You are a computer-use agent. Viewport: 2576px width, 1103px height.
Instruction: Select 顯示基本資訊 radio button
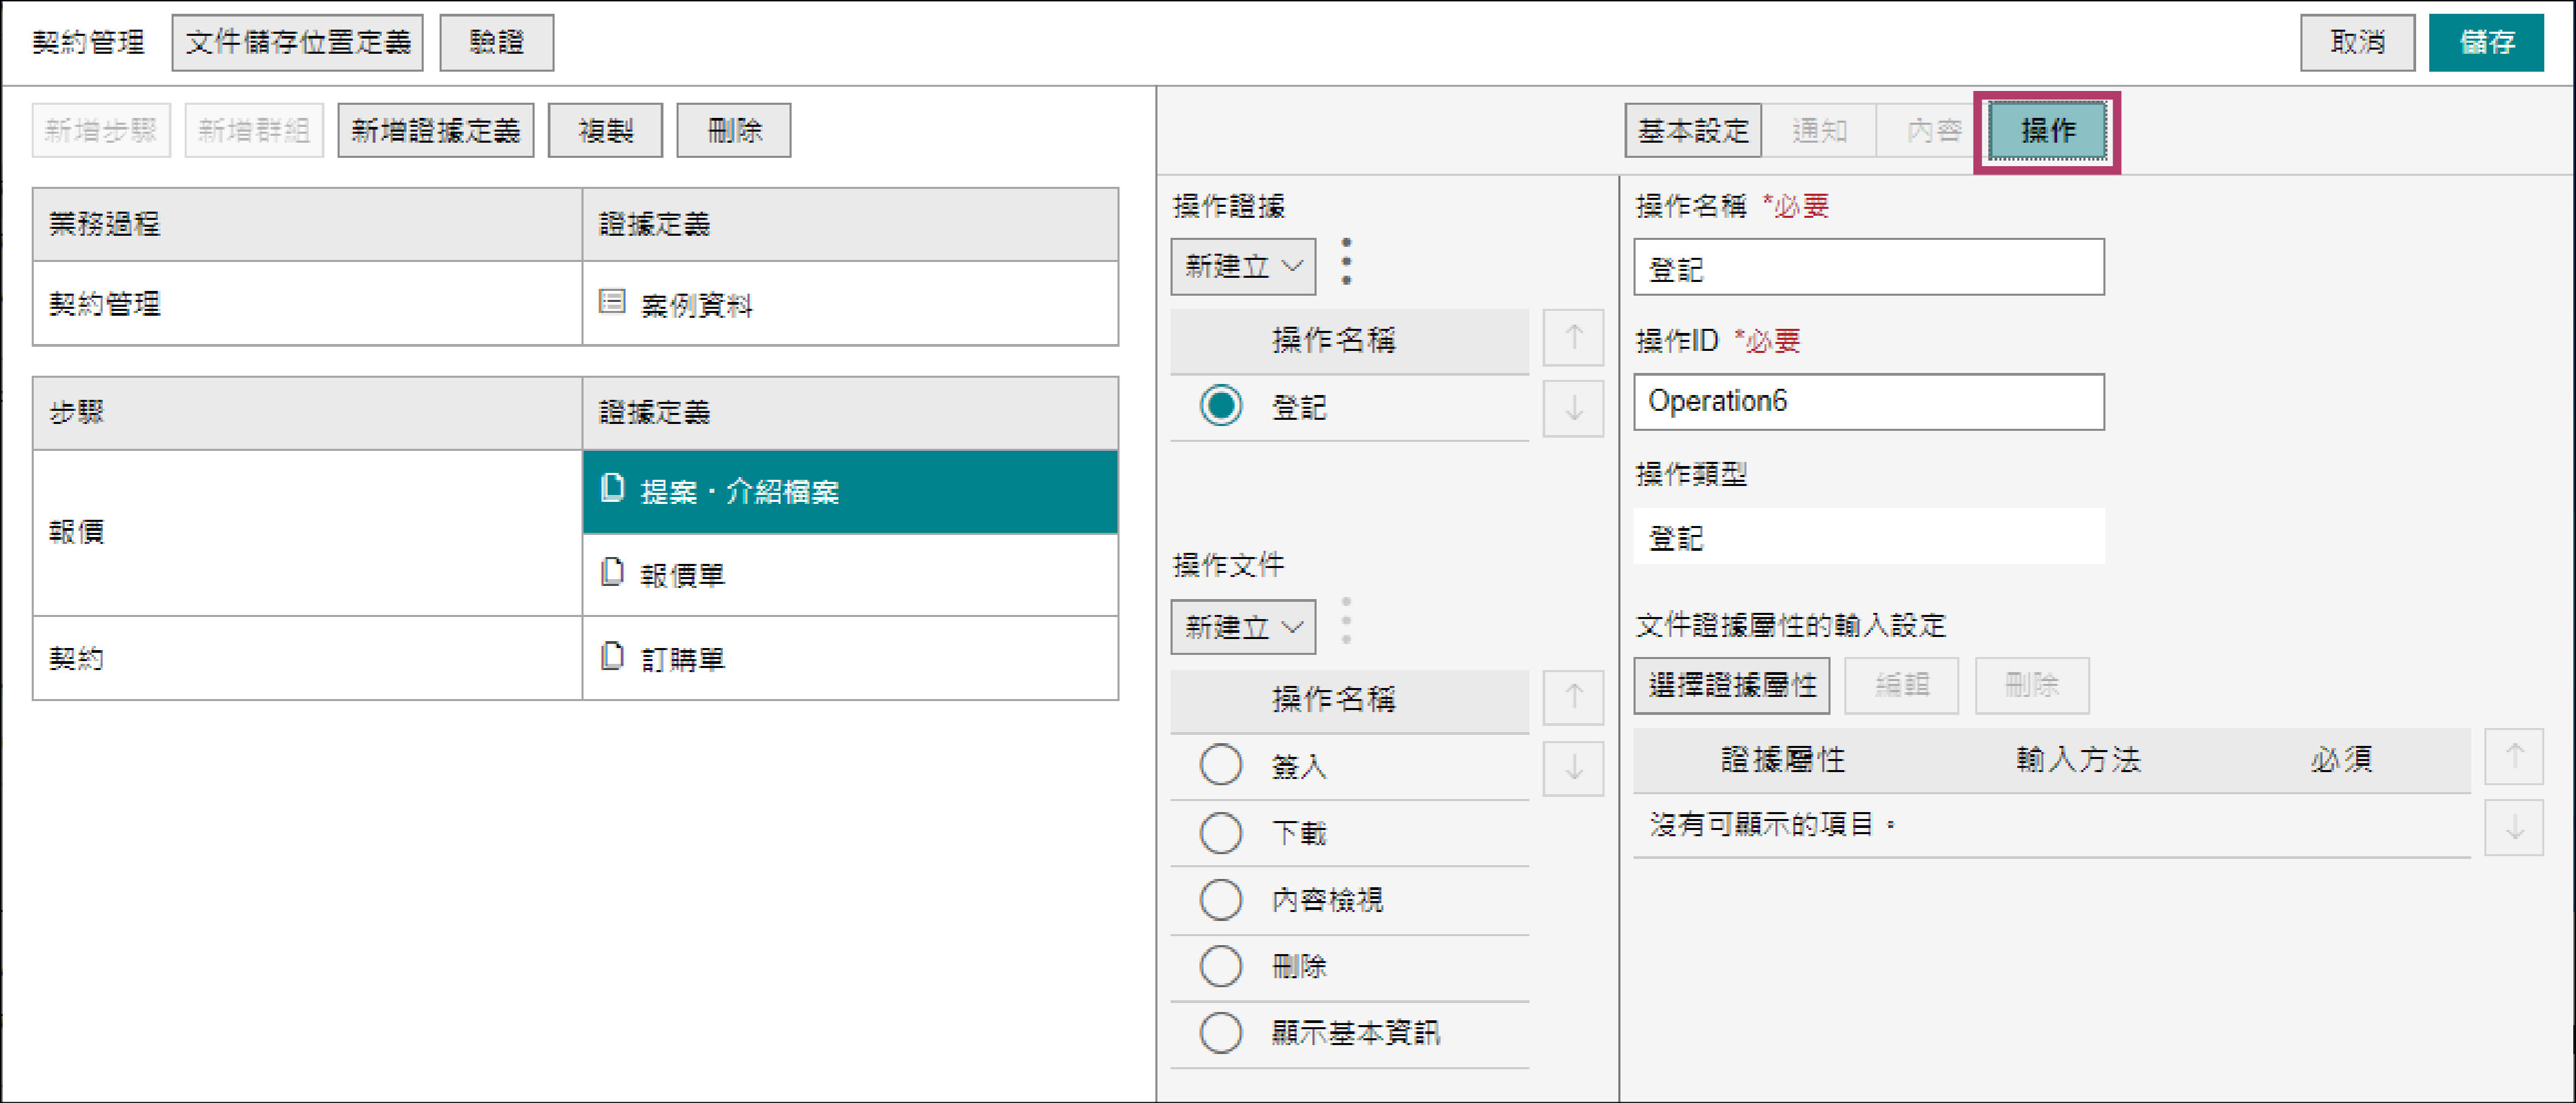pos(1220,1032)
